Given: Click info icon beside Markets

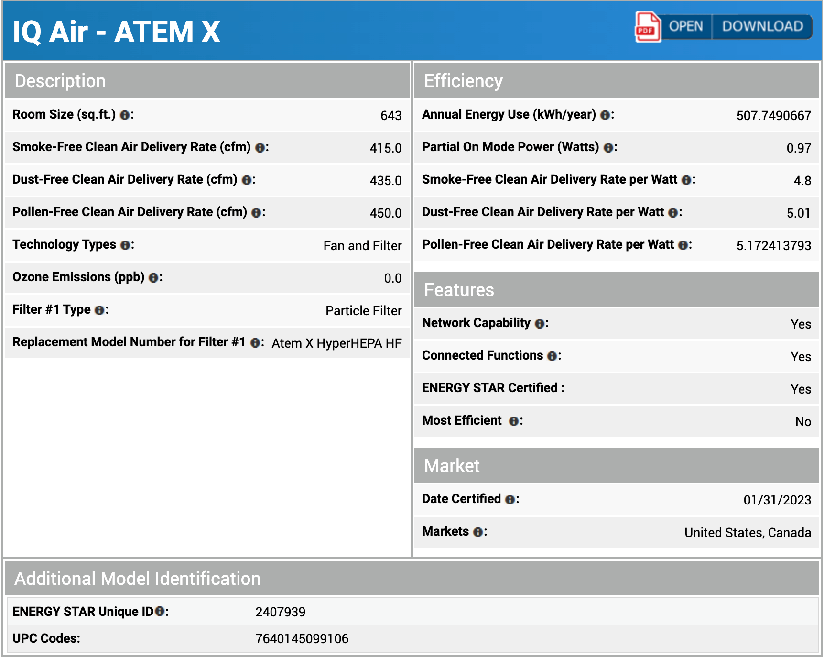Looking at the screenshot, I should tap(478, 532).
